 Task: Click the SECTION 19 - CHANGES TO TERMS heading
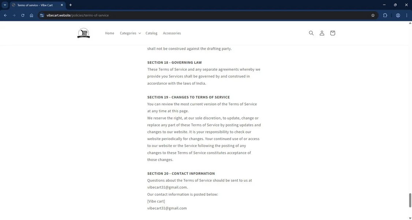188,97
